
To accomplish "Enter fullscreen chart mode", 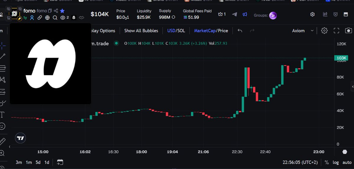I will pyautogui.click(x=336, y=31).
